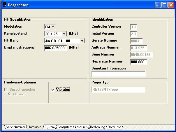Viewport: 176px width, 132px height.
Task: Open the HF Band dropdown list
Action: [82, 41]
